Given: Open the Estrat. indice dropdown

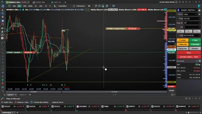Looking at the screenshot, I should click(x=190, y=14).
